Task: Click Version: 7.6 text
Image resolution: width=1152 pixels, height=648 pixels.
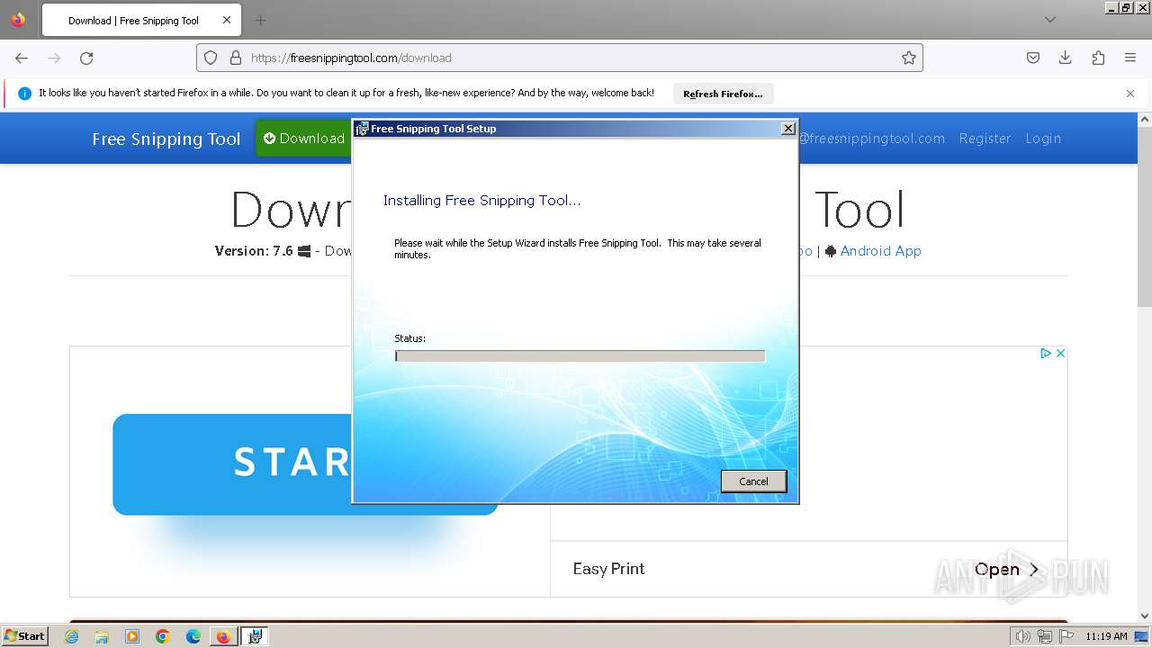Action: [x=254, y=251]
